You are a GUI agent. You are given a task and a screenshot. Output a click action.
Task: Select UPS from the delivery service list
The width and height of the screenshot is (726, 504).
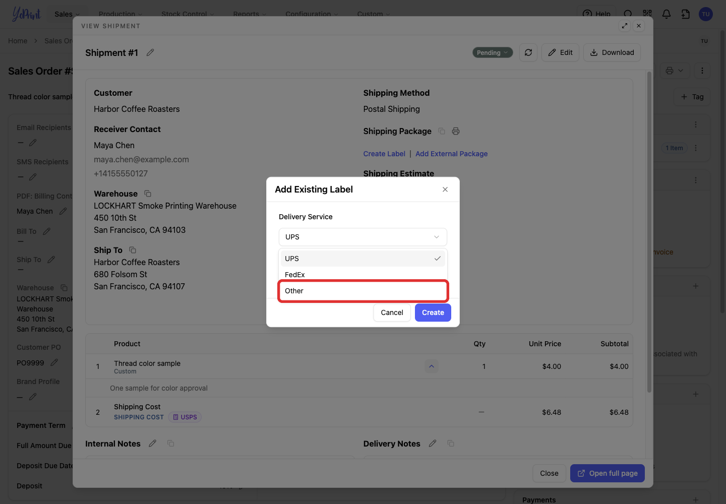363,259
